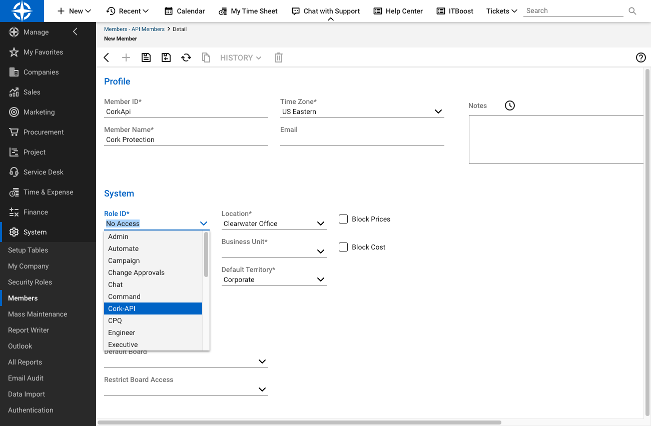Screen dimensions: 651x426
Task: Open the Calendar link in top bar
Action: coord(185,11)
